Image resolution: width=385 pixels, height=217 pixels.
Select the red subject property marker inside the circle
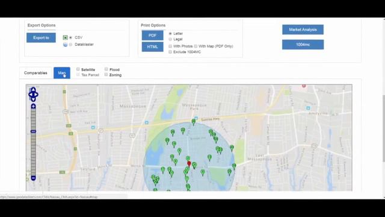189,164
